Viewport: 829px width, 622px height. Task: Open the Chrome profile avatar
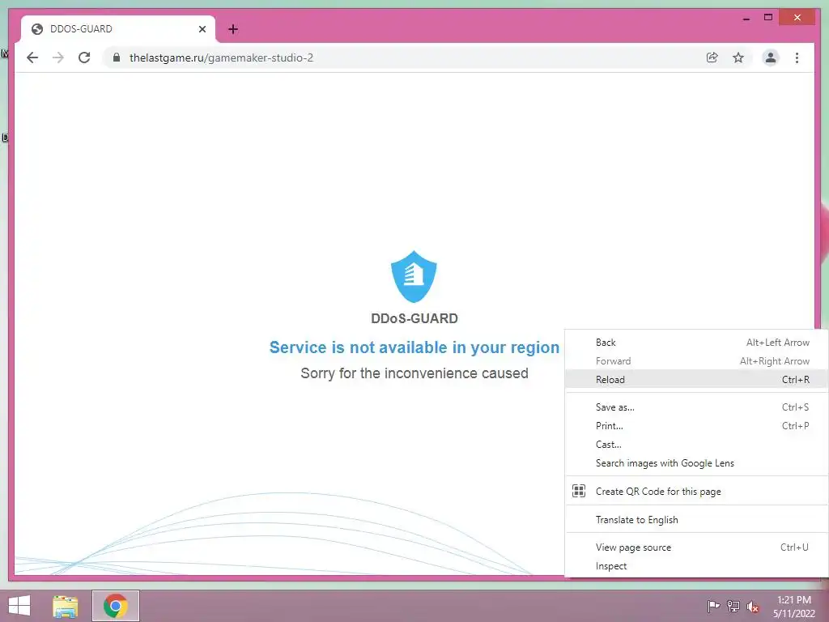771,58
